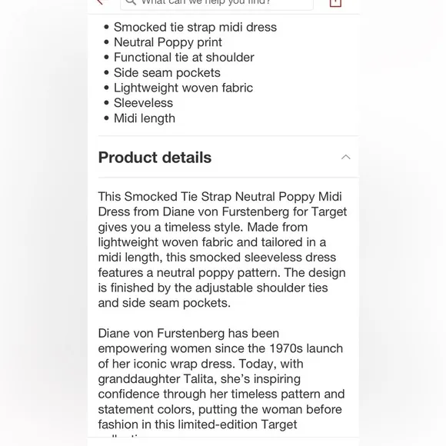Viewport: 446px width, 446px height.
Task: Collapse the Product details chevron
Action: (345, 157)
